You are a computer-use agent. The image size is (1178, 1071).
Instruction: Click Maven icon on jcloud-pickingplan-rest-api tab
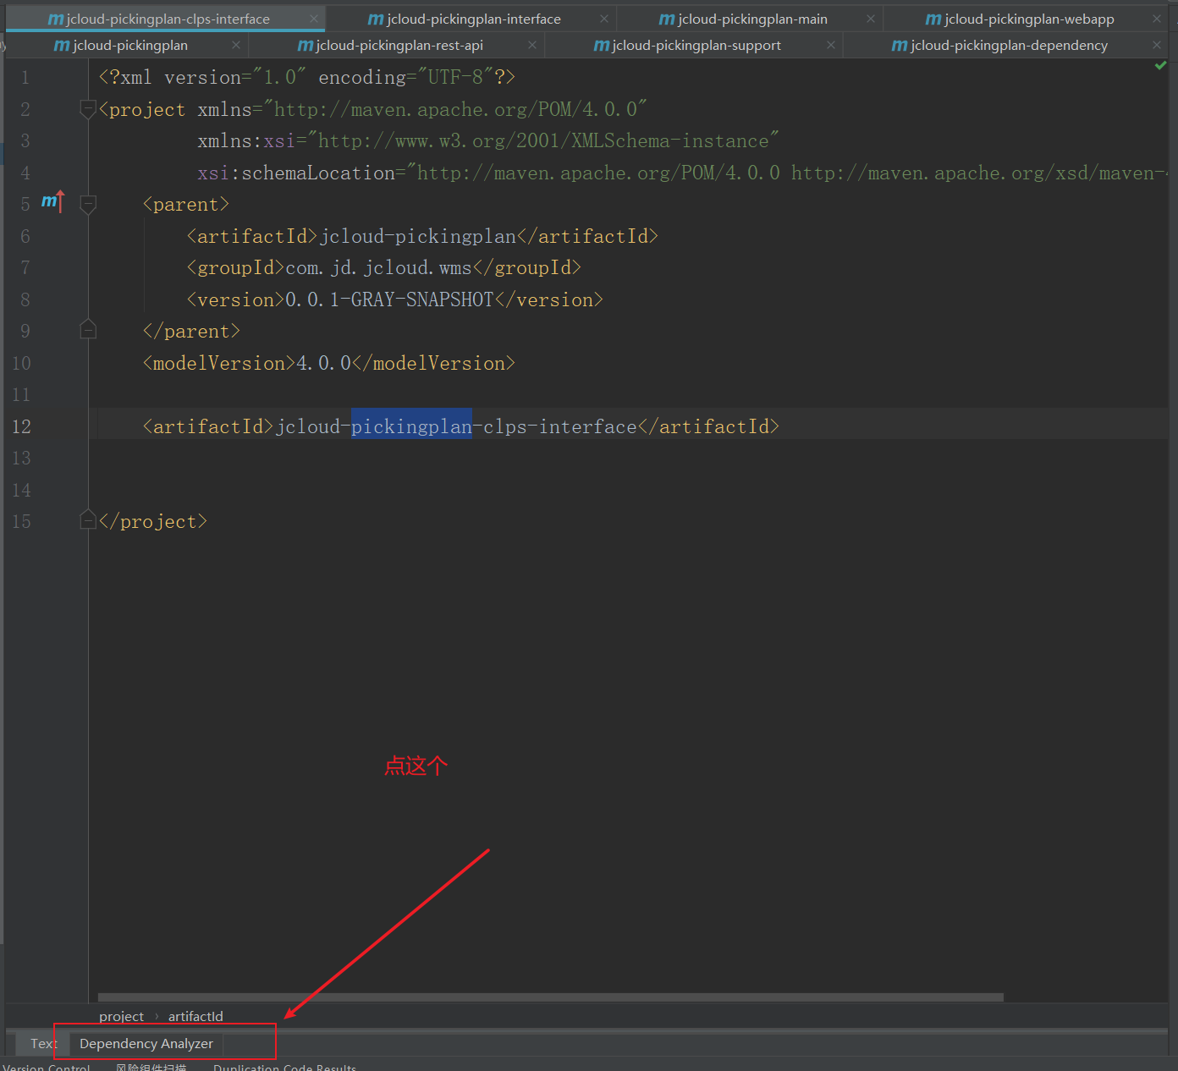tap(306, 46)
